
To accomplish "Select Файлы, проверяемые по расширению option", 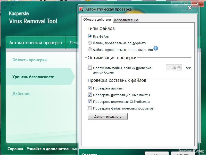I will [x=90, y=50].
